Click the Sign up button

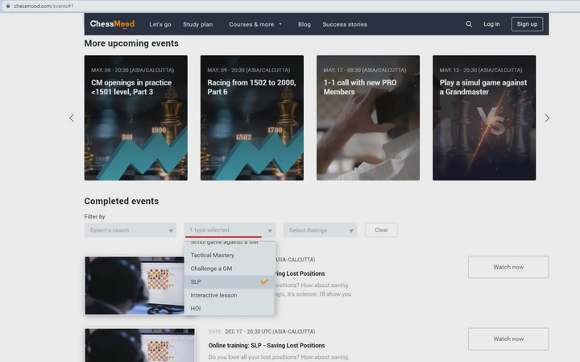coord(527,24)
